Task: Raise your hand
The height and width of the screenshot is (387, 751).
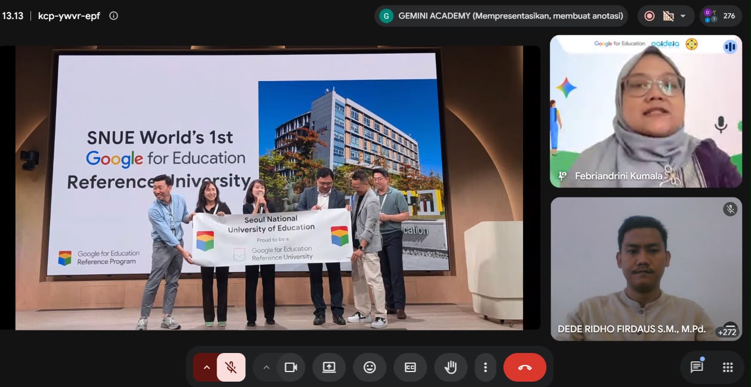Action: pos(451,367)
